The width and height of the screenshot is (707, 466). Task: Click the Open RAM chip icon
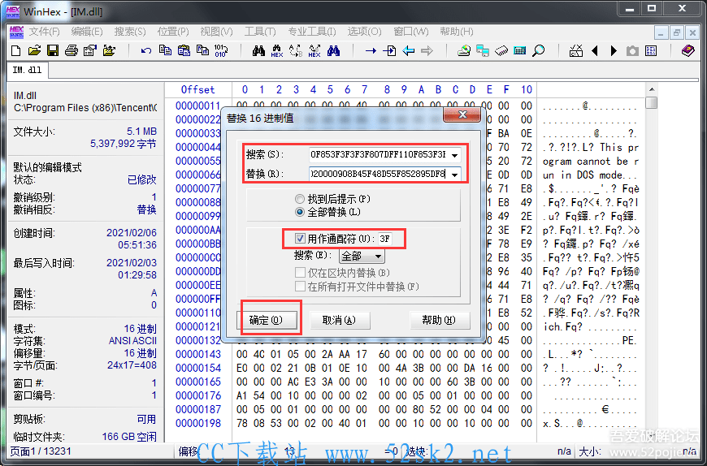501,50
